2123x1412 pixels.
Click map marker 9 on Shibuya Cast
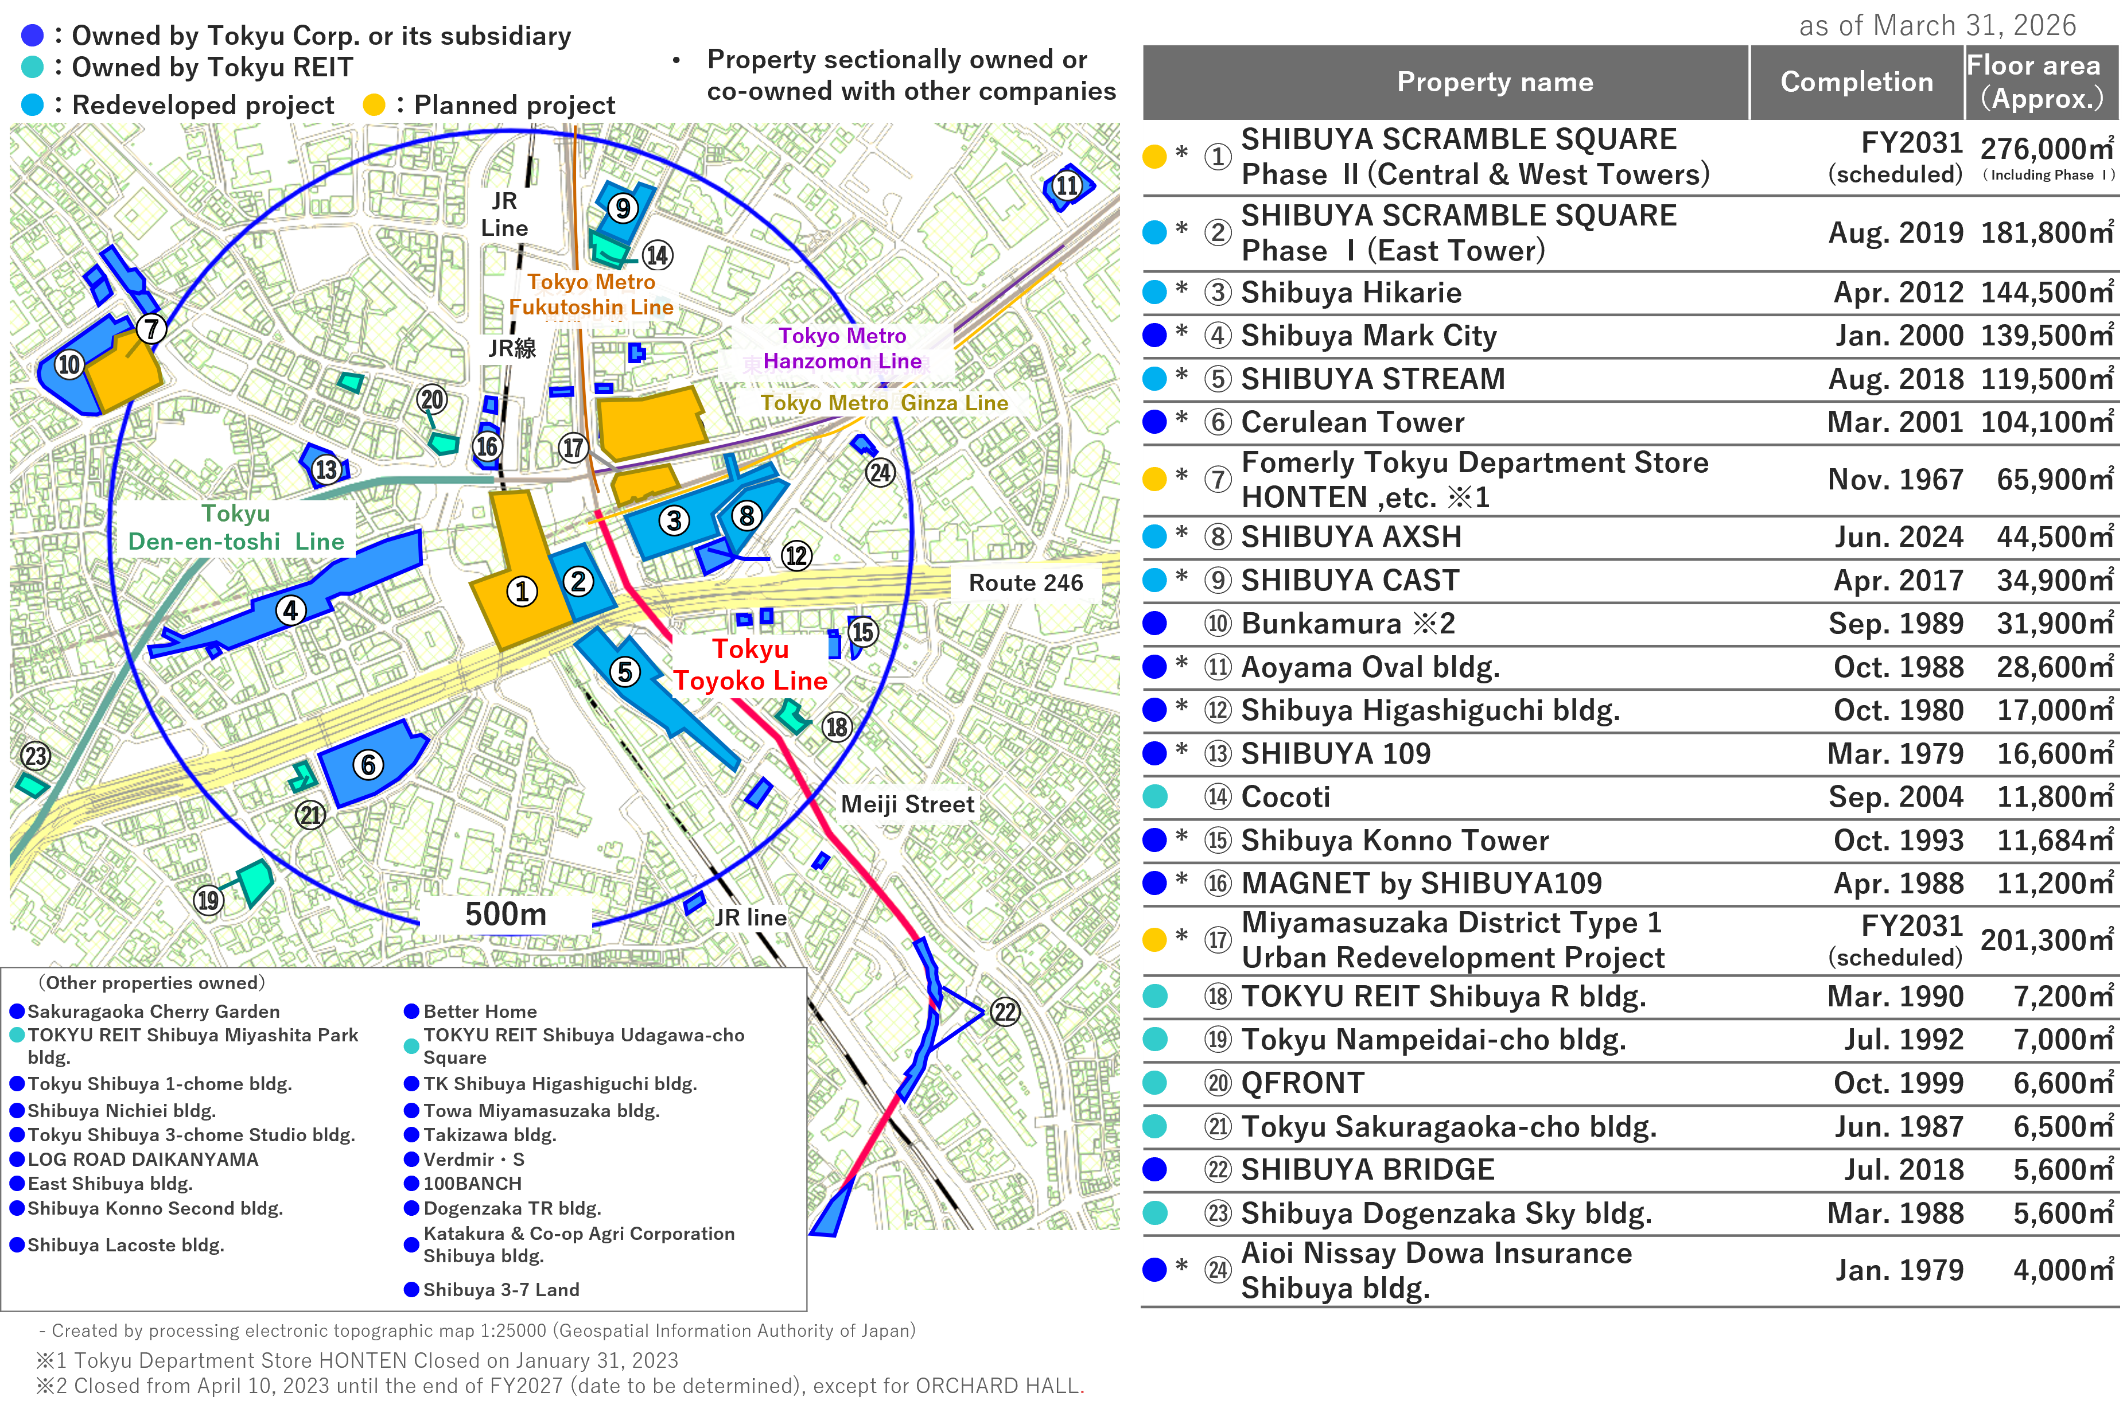pyautogui.click(x=622, y=208)
